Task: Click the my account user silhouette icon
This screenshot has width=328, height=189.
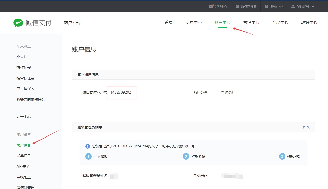Action: [x=293, y=6]
